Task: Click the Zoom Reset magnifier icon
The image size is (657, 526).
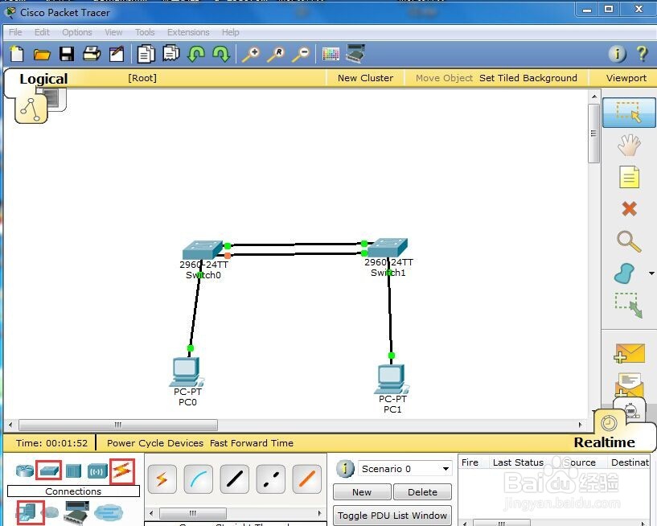Action: point(276,54)
